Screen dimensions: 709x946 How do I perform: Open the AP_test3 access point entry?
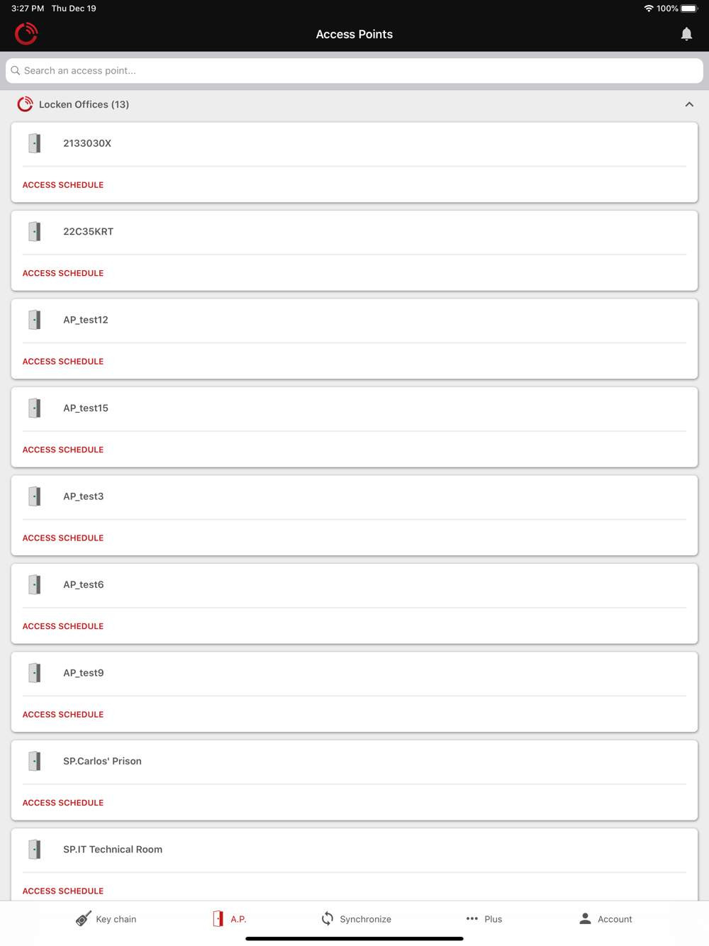354,496
